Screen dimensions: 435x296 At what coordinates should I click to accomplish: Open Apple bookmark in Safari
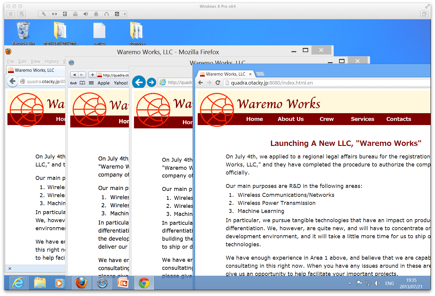[104, 83]
